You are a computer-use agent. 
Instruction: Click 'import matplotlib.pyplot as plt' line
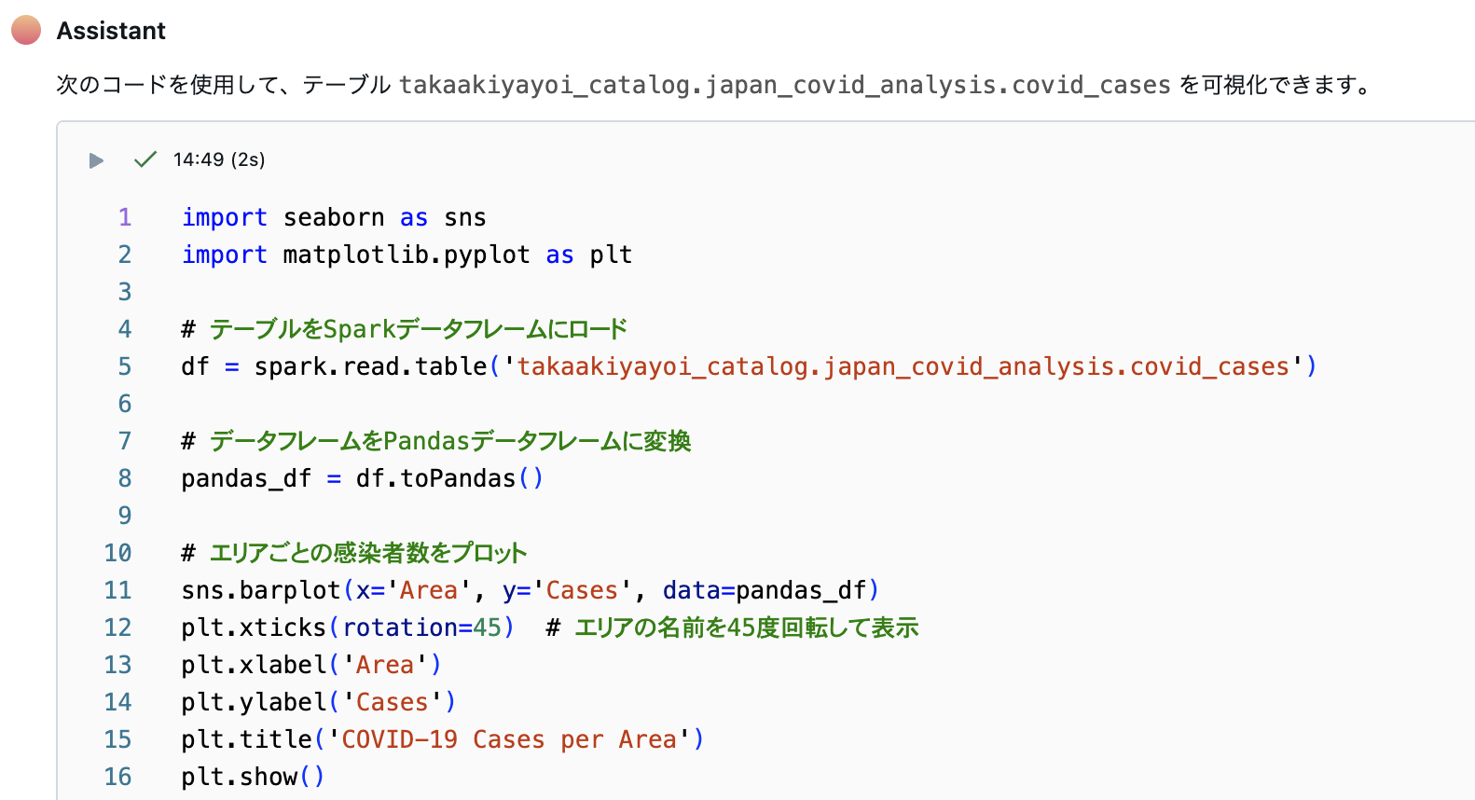tap(407, 255)
